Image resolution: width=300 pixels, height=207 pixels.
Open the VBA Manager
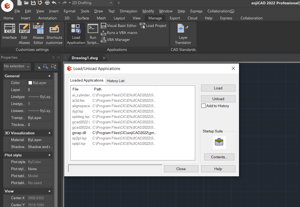point(115,40)
